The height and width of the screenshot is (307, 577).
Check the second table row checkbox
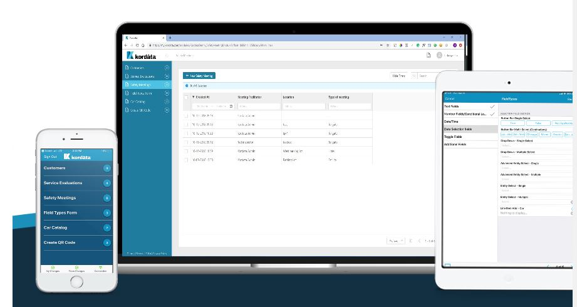pos(186,125)
